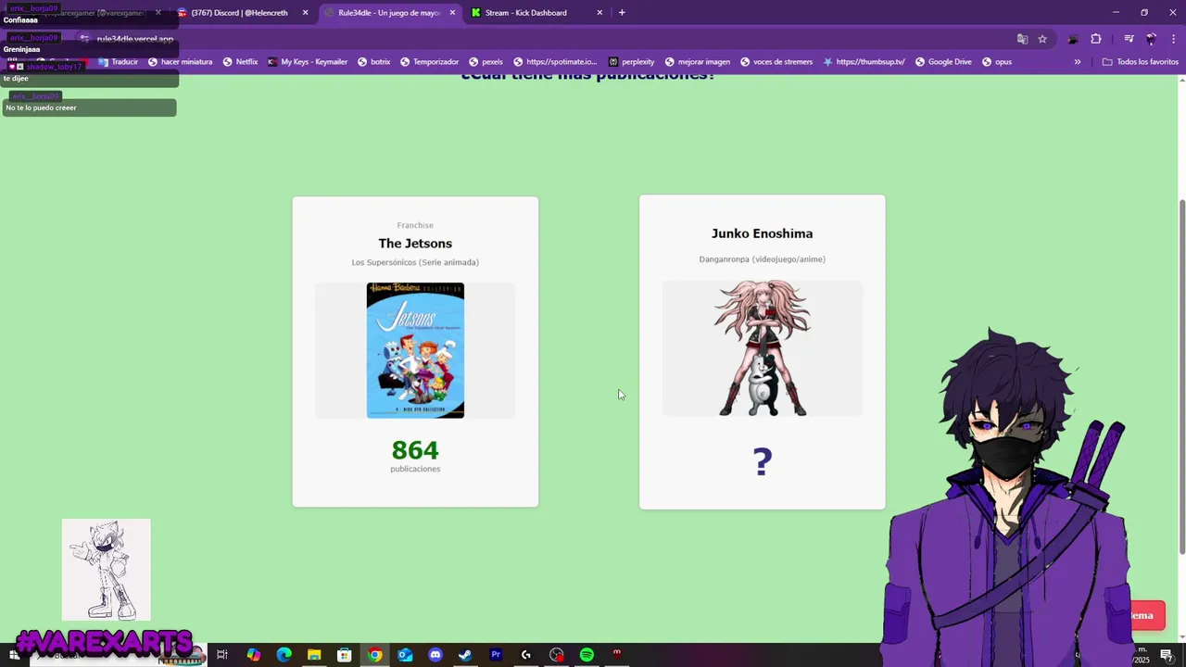Open the perplexity bookmark

tap(631, 62)
